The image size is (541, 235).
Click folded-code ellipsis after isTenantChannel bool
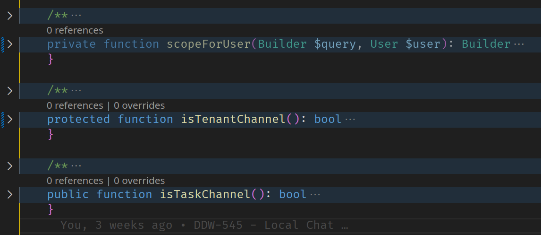pos(350,120)
